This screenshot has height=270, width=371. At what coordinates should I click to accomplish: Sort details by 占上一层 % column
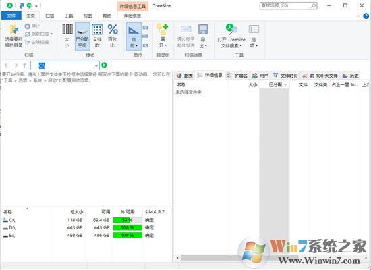[345, 85]
